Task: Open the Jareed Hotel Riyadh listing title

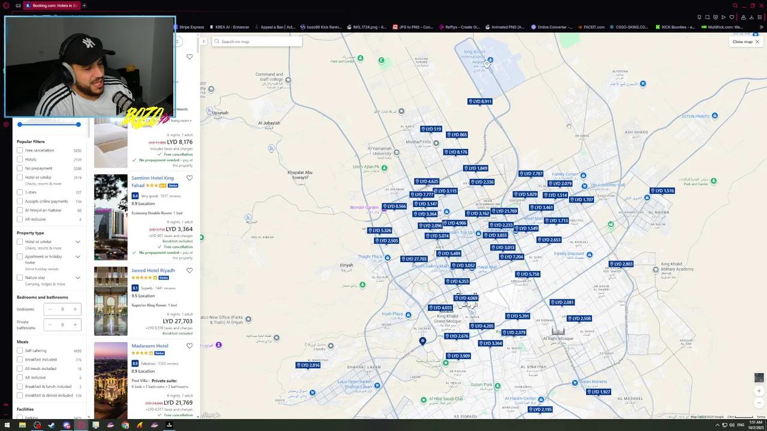Action: (x=153, y=271)
